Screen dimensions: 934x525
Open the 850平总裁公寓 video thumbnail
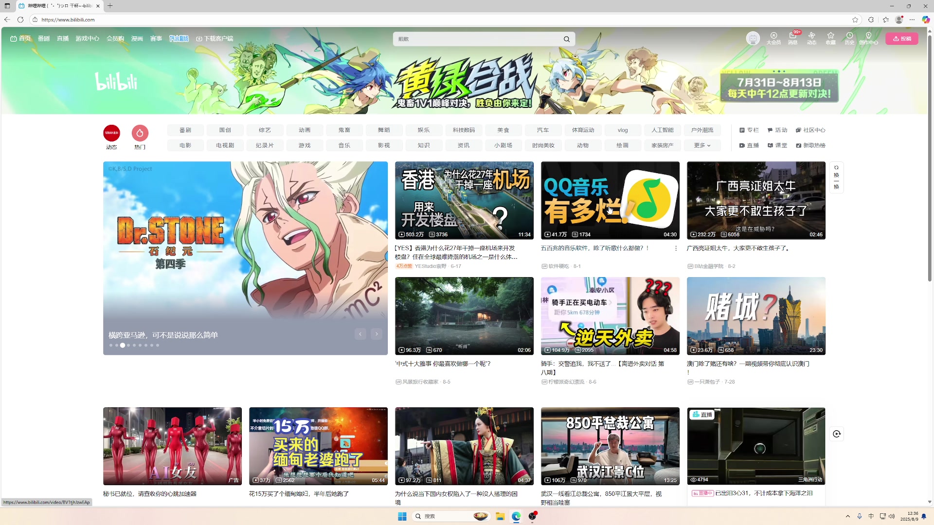610,446
